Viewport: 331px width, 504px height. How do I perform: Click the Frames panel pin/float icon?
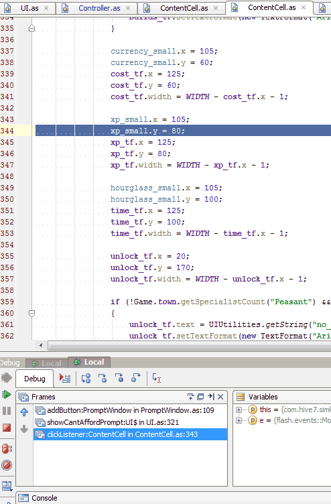click(190, 397)
